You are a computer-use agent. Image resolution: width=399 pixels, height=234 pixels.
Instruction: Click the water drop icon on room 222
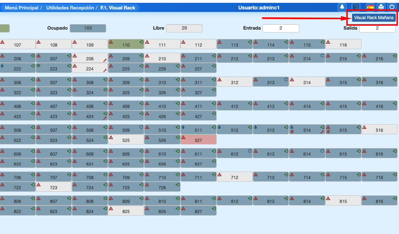click(2, 66)
